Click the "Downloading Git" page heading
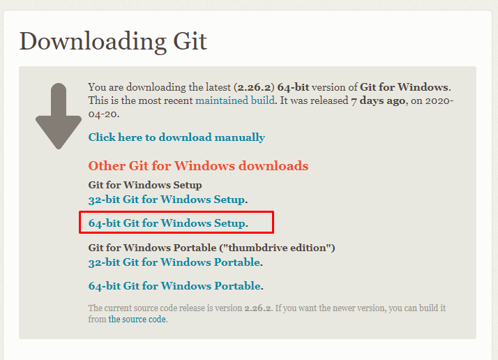 pyautogui.click(x=113, y=41)
